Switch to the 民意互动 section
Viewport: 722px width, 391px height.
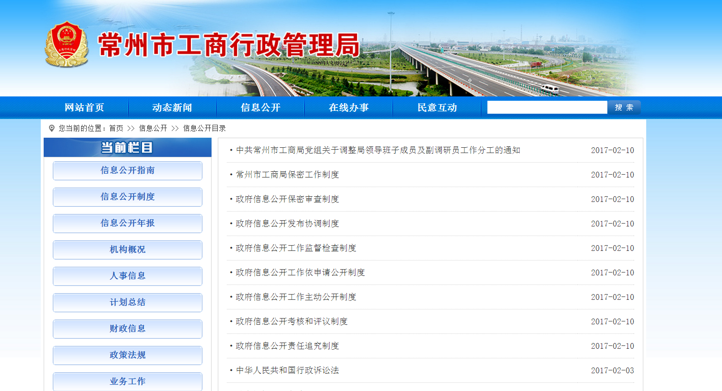pos(437,107)
